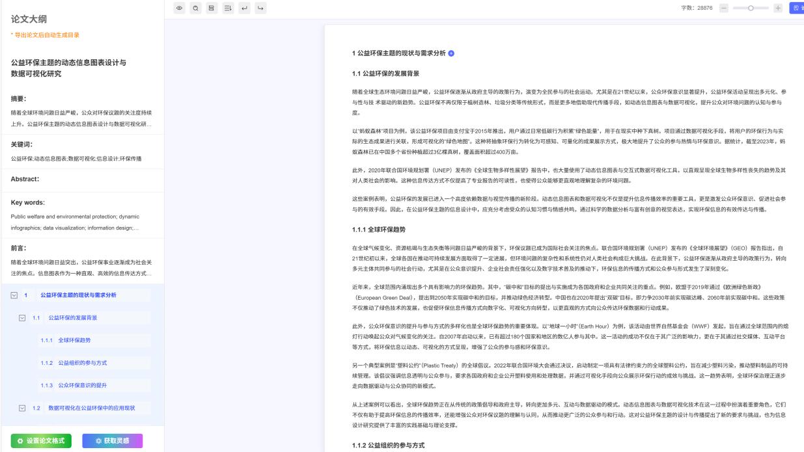This screenshot has height=452, width=804.
Task: Click the redo arrow icon
Action: point(258,8)
